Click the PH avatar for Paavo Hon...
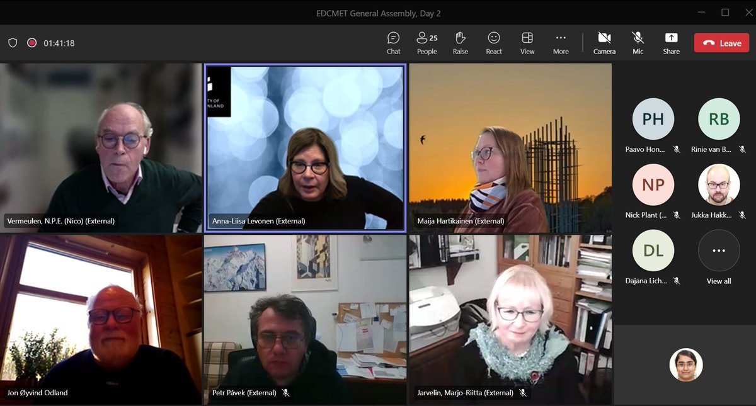The height and width of the screenshot is (406, 756). click(653, 119)
